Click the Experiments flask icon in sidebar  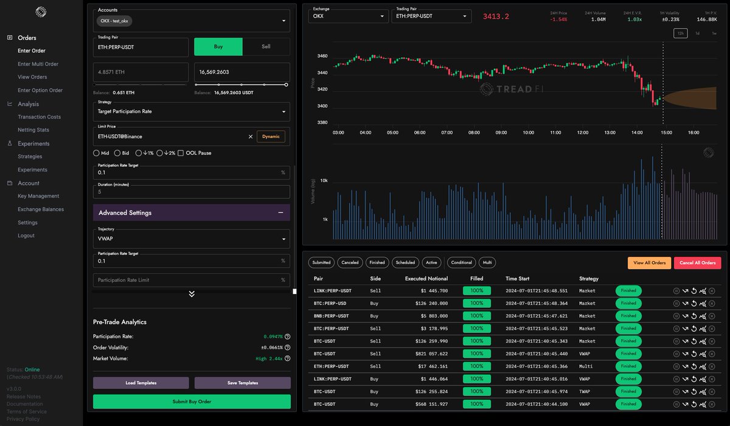(x=10, y=144)
